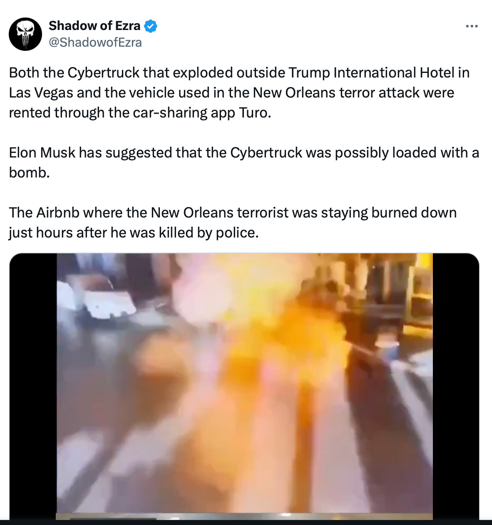Click the paragraph about the Airbnb fire
The width and height of the screenshot is (492, 525).
coord(233,222)
